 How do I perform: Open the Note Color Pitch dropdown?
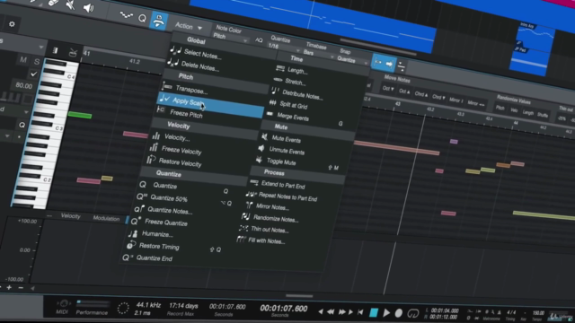pyautogui.click(x=230, y=37)
